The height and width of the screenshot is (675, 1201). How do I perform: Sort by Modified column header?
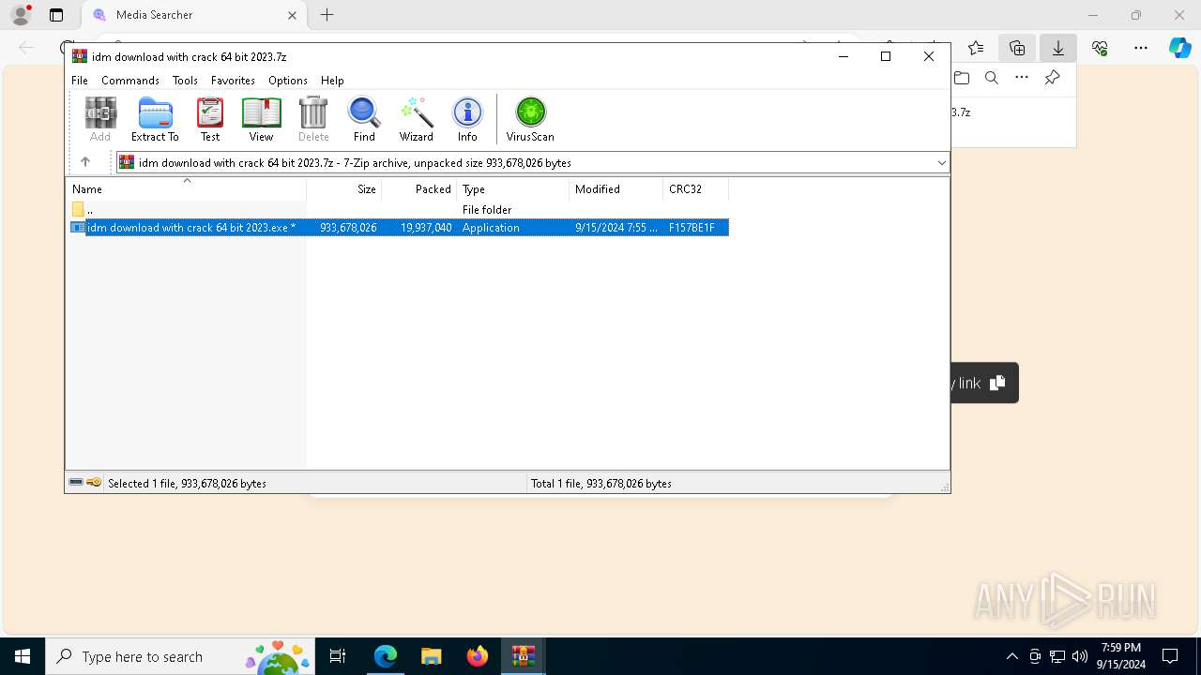[616, 188]
